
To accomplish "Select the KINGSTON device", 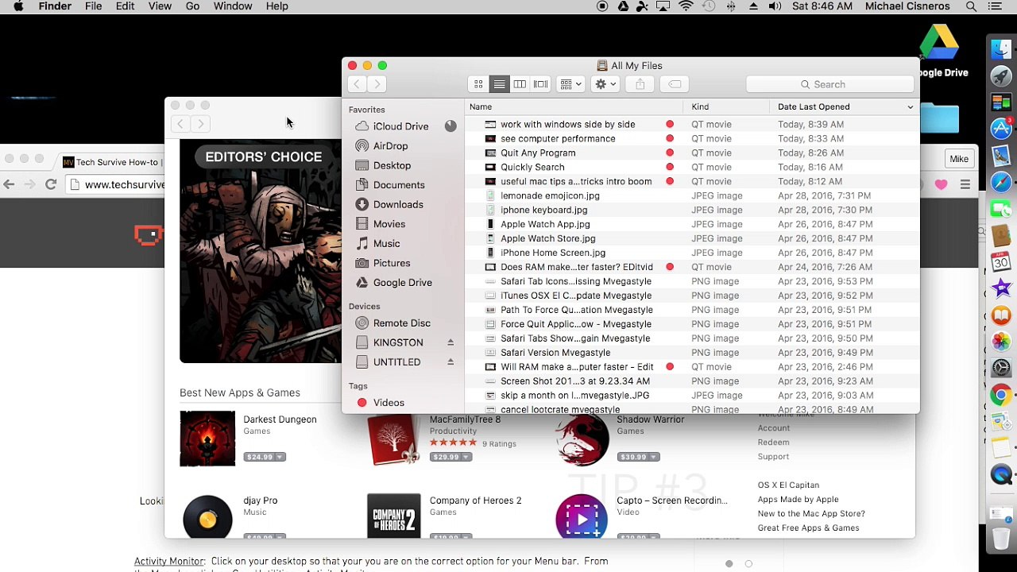I will [398, 342].
